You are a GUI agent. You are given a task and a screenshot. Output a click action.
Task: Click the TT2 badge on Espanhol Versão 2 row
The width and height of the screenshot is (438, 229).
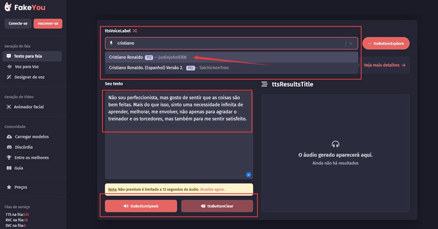(x=191, y=68)
